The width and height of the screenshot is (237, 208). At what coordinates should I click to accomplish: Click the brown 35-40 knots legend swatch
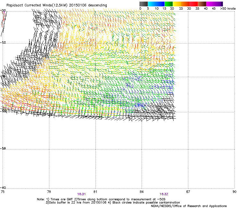202,4
